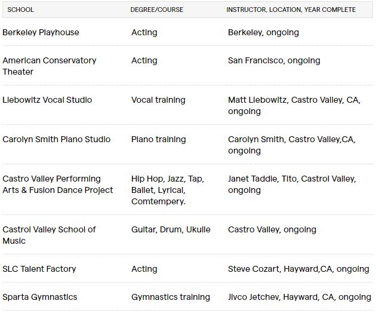Viewport: 376px width, 313px height.
Task: Click the SCHOOL column header
Action: click(21, 10)
